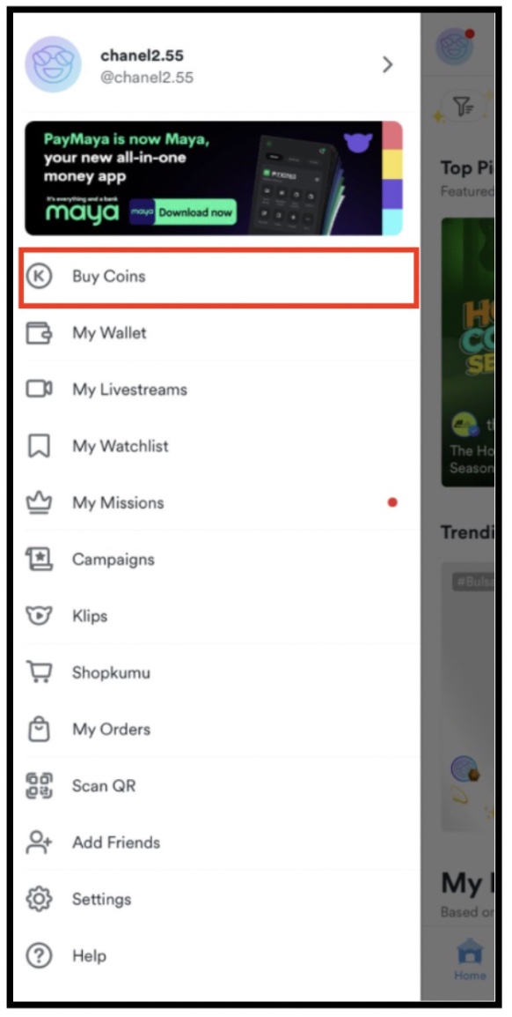Open the Scan QR code icon
The image size is (512, 1017).
pos(39,785)
